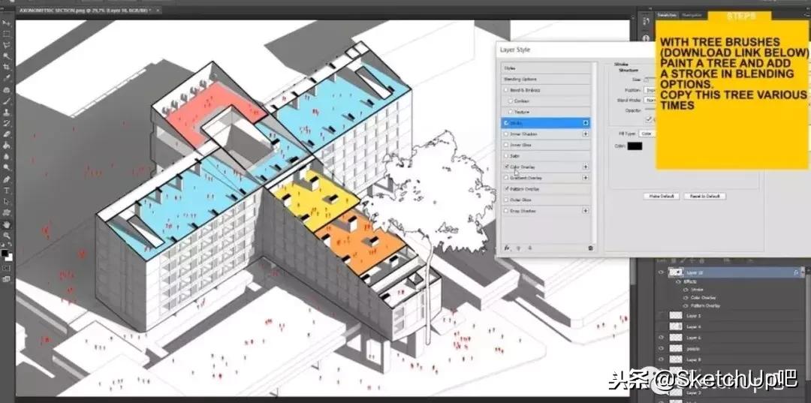Enable the Inner Shadow checkbox

pyautogui.click(x=506, y=134)
